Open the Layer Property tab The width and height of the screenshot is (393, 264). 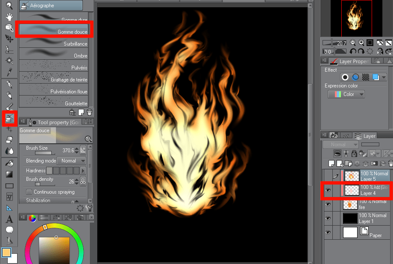point(350,61)
